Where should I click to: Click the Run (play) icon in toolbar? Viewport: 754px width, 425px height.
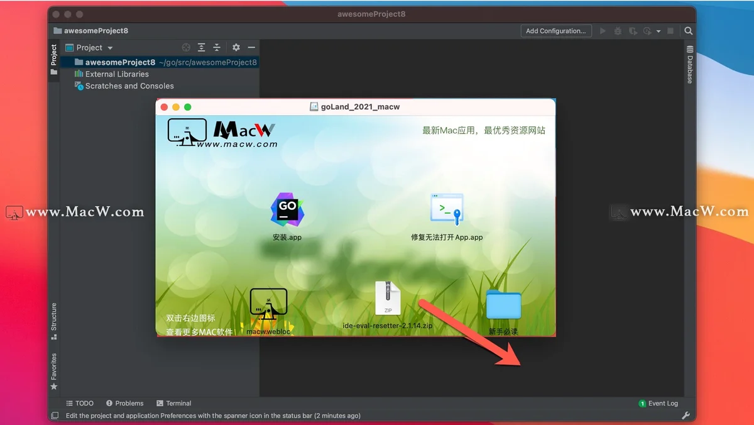pos(603,31)
